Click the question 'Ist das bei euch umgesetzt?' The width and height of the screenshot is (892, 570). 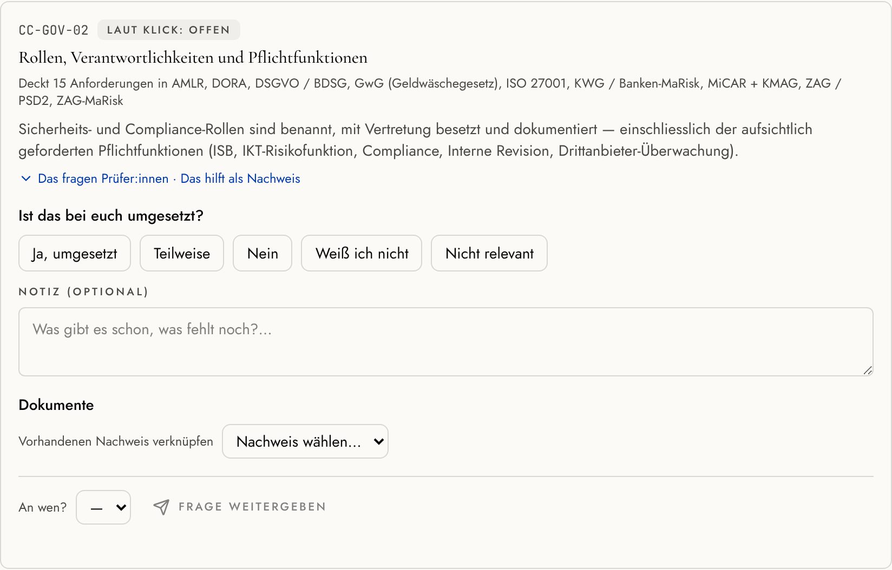pyautogui.click(x=111, y=216)
